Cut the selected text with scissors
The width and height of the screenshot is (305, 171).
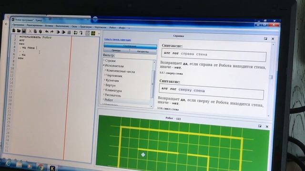click(x=30, y=31)
